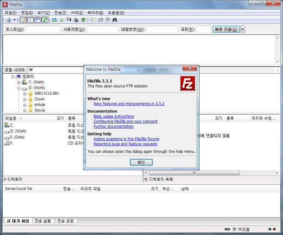Click the 빠른 연결(Q) quick connect button
The image size is (283, 235).
tap(226, 29)
